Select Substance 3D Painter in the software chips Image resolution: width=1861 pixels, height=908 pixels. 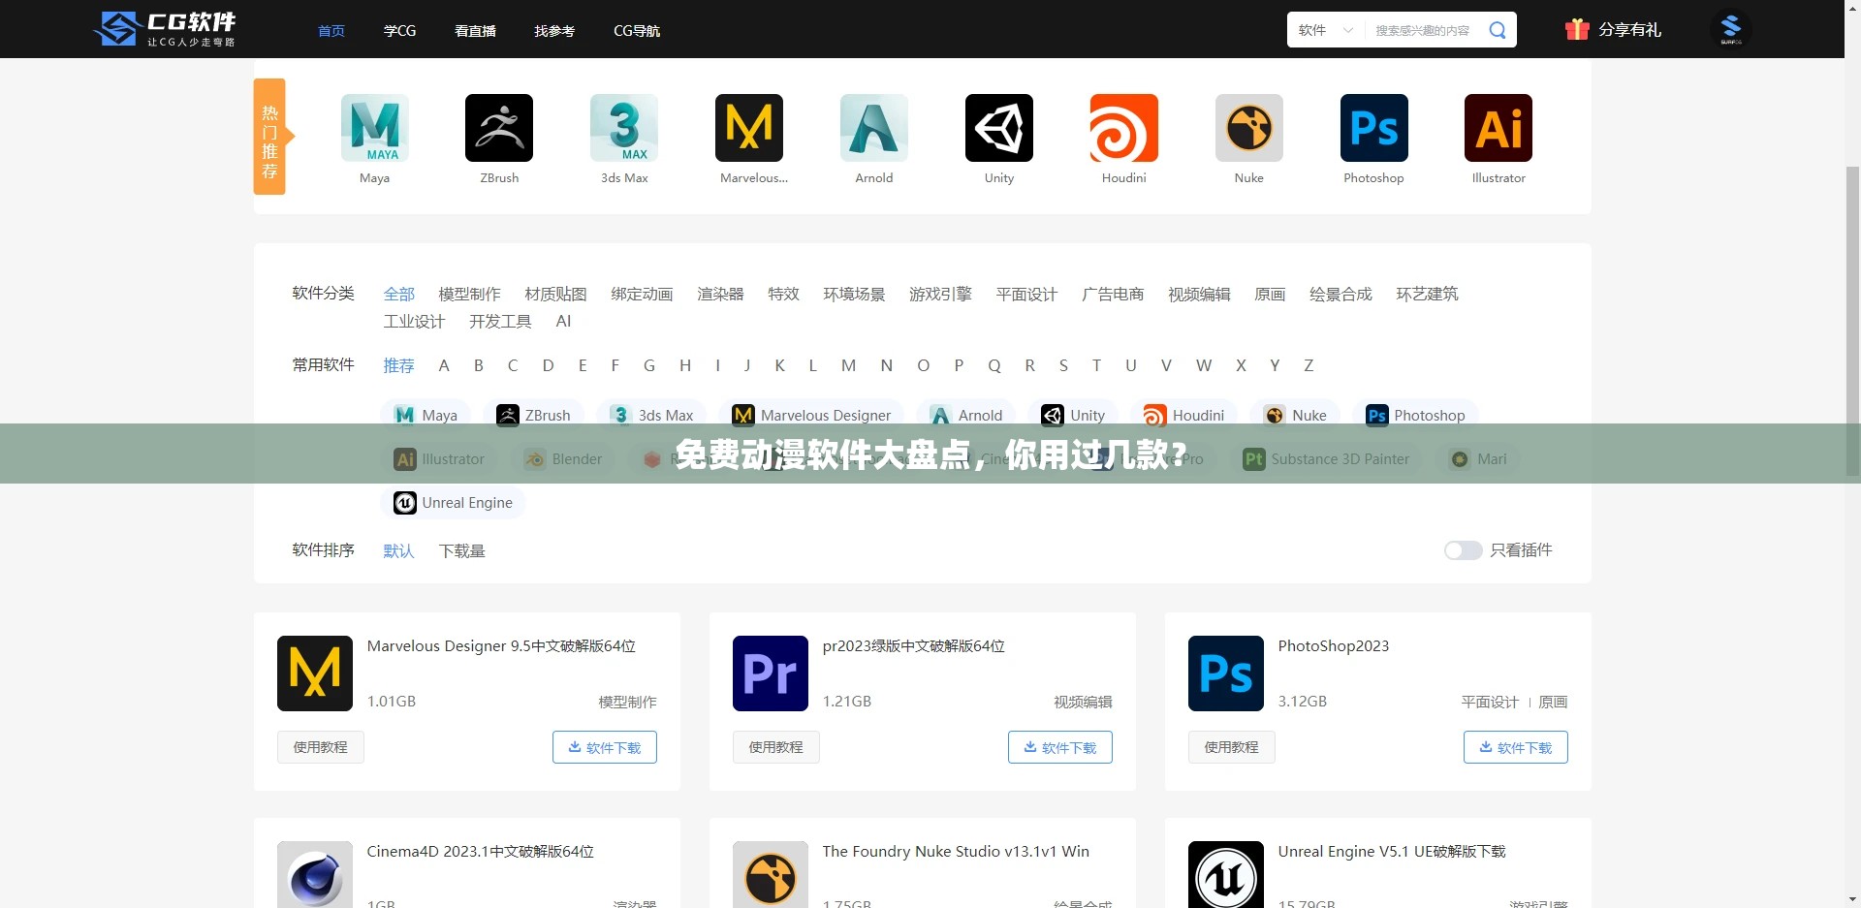pyautogui.click(x=1326, y=458)
